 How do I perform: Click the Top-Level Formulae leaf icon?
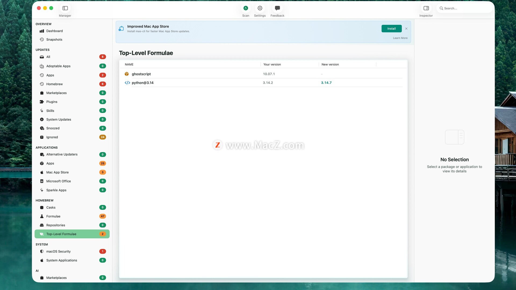pyautogui.click(x=42, y=234)
